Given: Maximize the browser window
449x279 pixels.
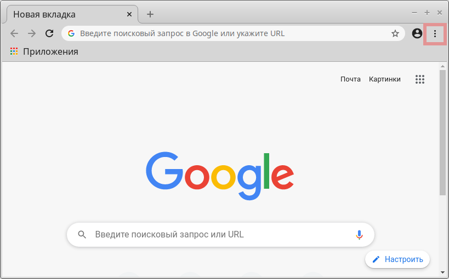Looking at the screenshot, I should point(427,13).
